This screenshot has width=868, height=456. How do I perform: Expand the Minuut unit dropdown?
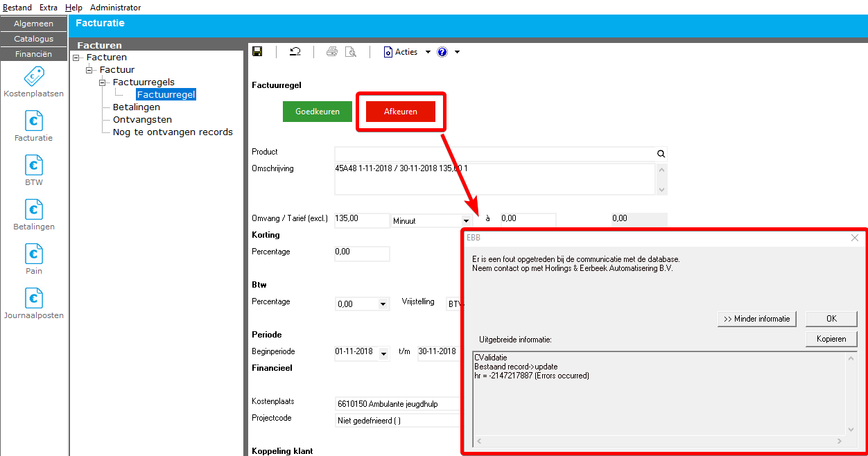click(x=466, y=220)
